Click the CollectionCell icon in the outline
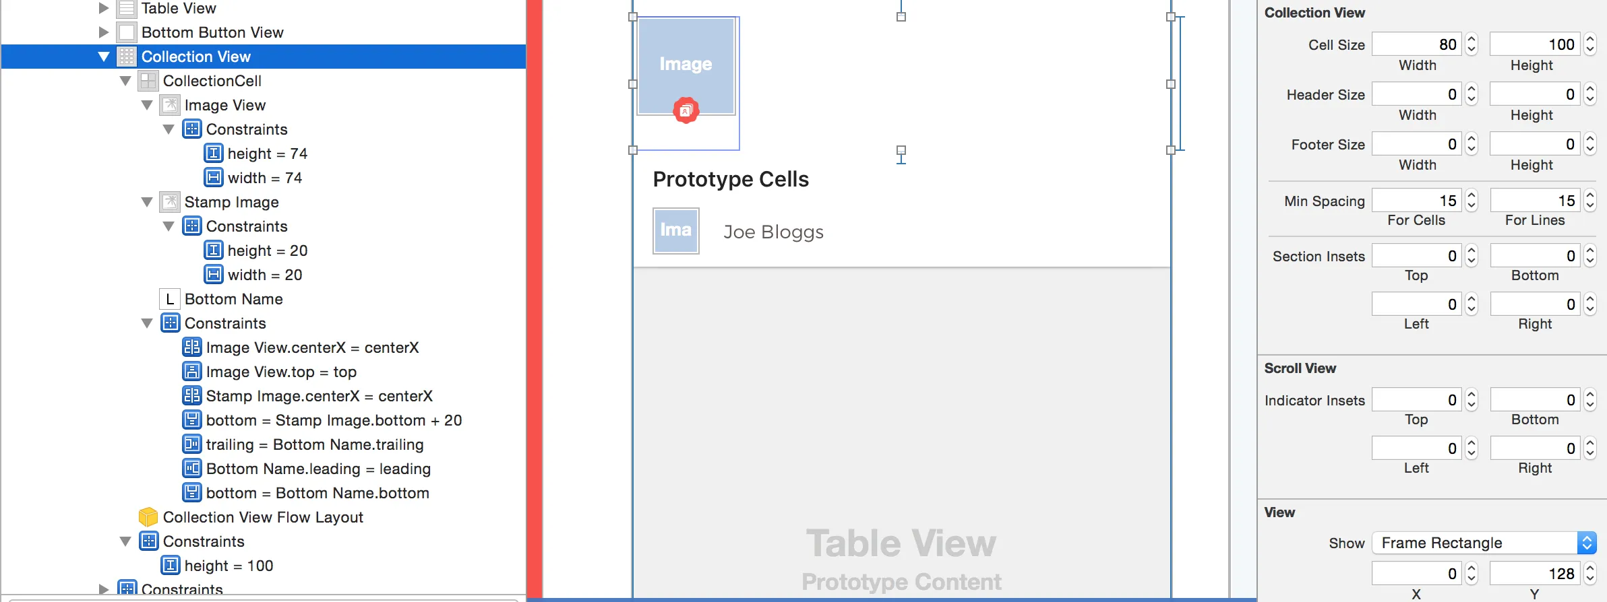1607x602 pixels. coord(148,81)
